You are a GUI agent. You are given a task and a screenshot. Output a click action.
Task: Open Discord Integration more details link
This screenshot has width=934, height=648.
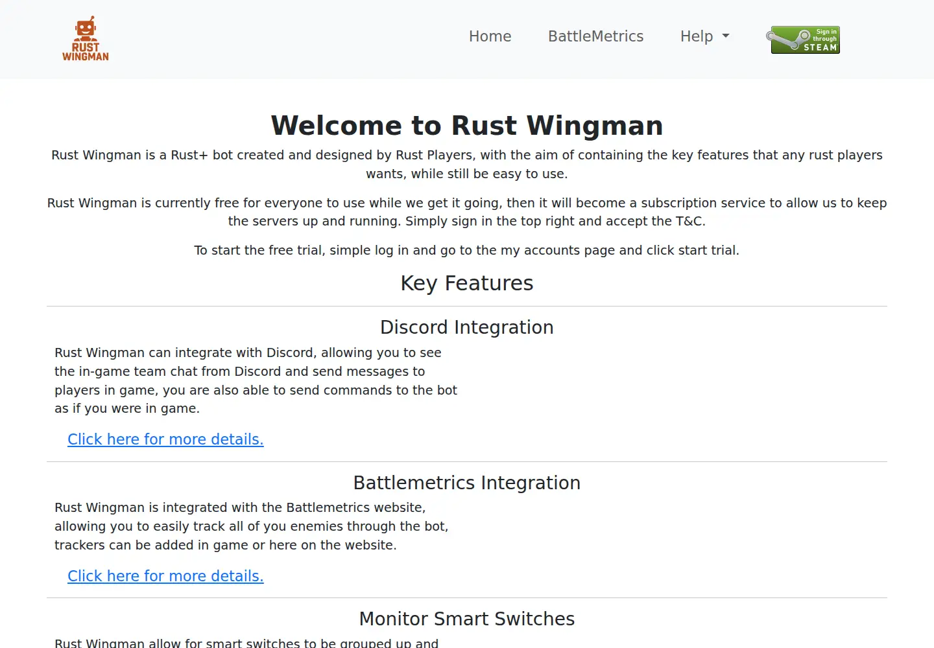tap(165, 439)
